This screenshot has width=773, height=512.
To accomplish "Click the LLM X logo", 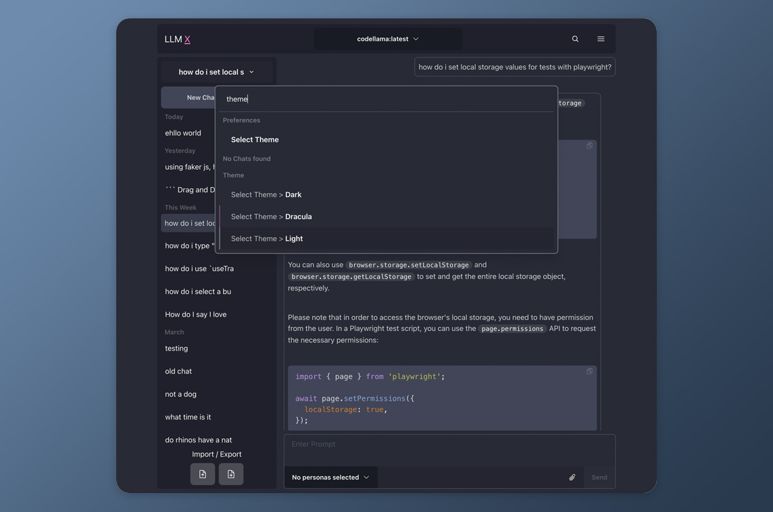I will (178, 39).
